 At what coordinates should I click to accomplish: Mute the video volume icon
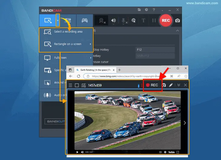point(82,152)
